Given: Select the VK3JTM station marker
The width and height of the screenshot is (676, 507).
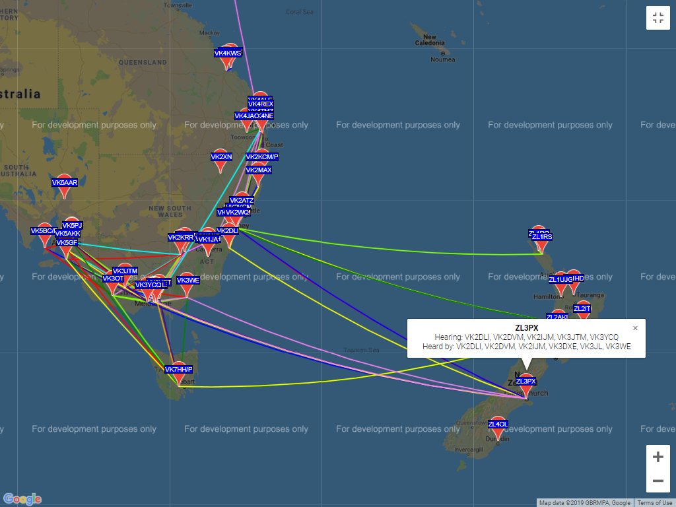Looking at the screenshot, I should (125, 271).
